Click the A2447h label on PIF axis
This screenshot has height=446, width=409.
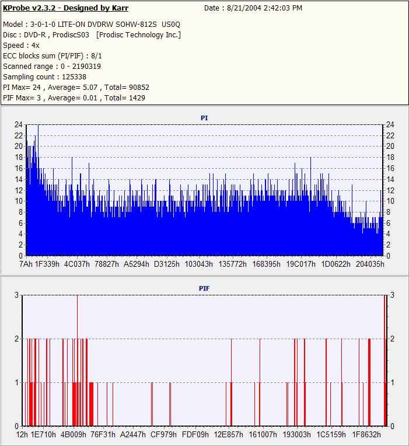(x=132, y=435)
